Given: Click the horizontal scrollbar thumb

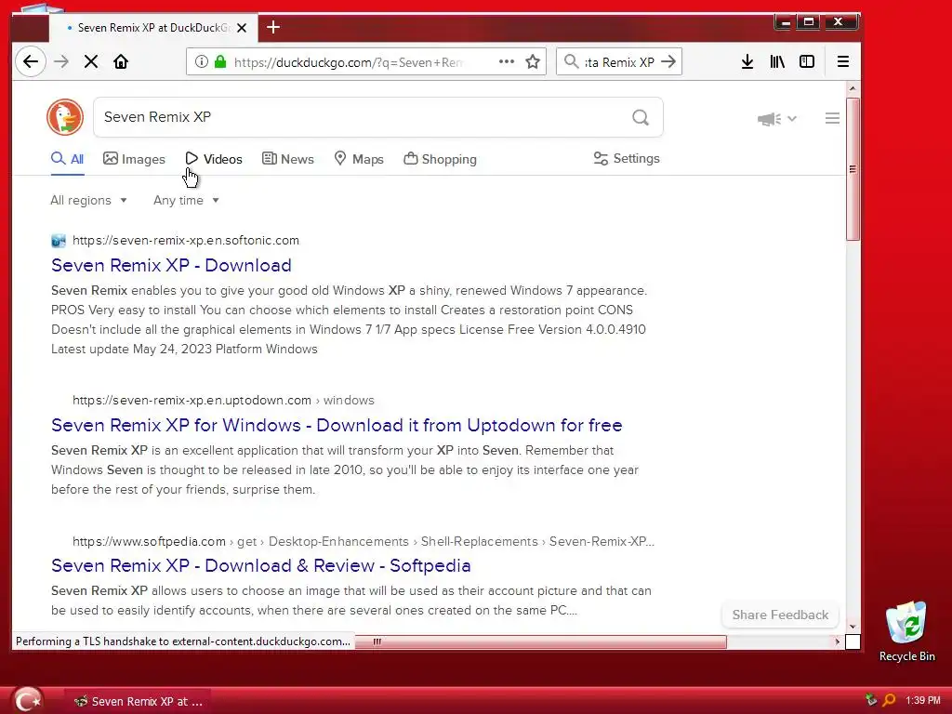Looking at the screenshot, I should click(x=540, y=641).
